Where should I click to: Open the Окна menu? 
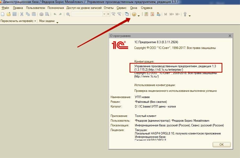click(134, 8)
